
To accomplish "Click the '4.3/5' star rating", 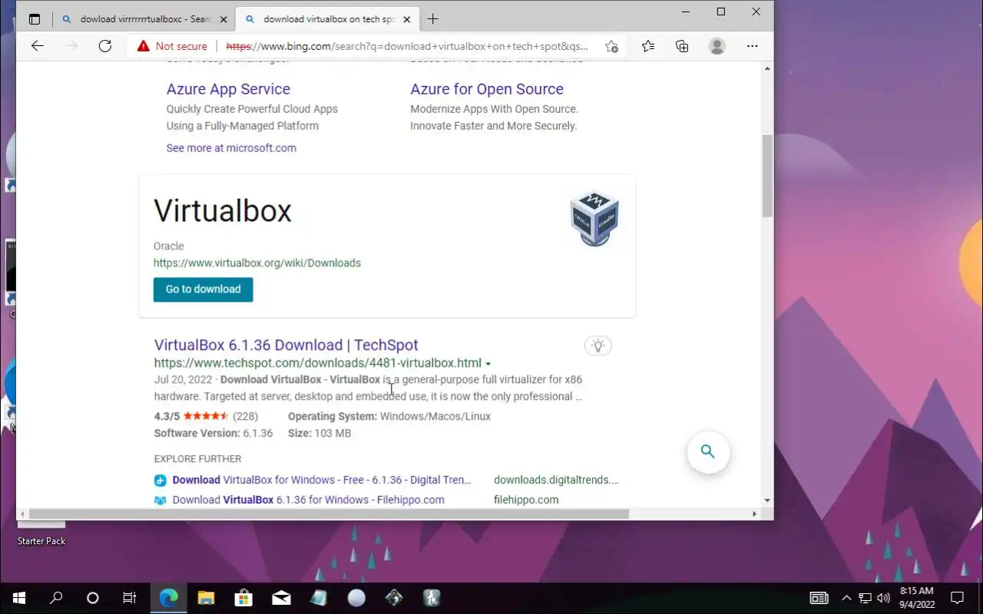I will tap(191, 416).
